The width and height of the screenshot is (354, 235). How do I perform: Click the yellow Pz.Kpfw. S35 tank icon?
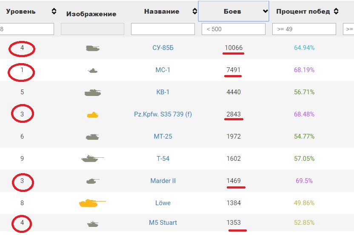(93, 115)
